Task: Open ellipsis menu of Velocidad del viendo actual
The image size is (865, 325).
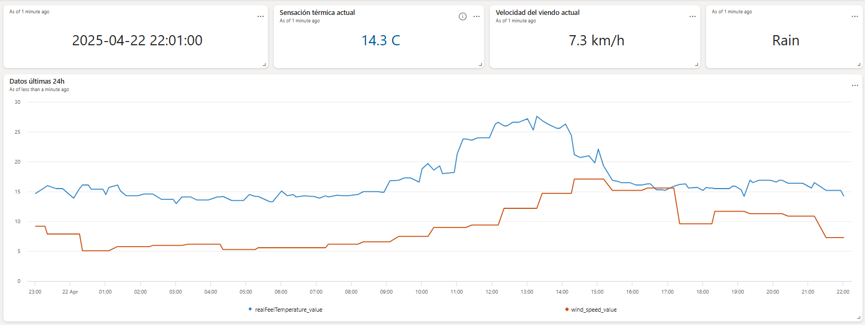Action: (x=693, y=17)
